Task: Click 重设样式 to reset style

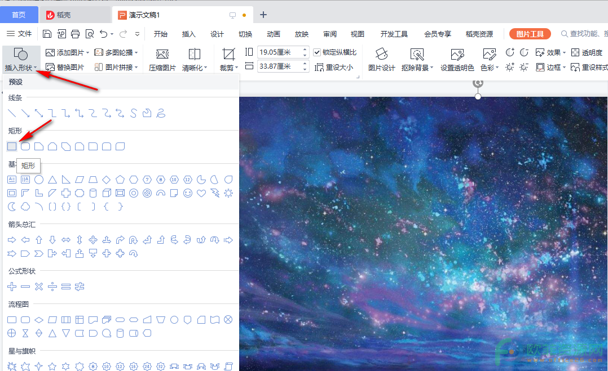Action: click(x=589, y=68)
